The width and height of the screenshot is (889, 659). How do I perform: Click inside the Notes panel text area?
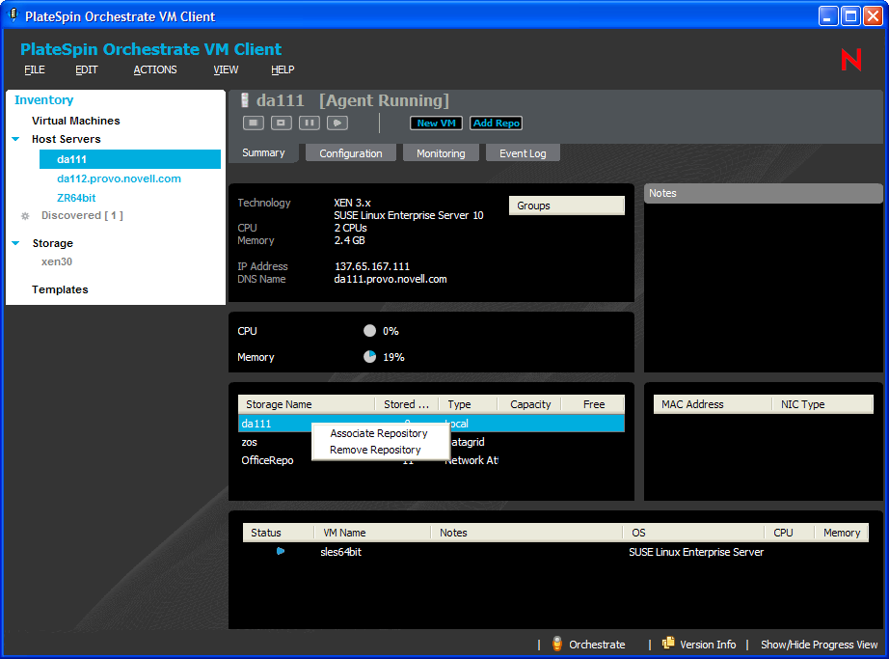[x=763, y=287]
